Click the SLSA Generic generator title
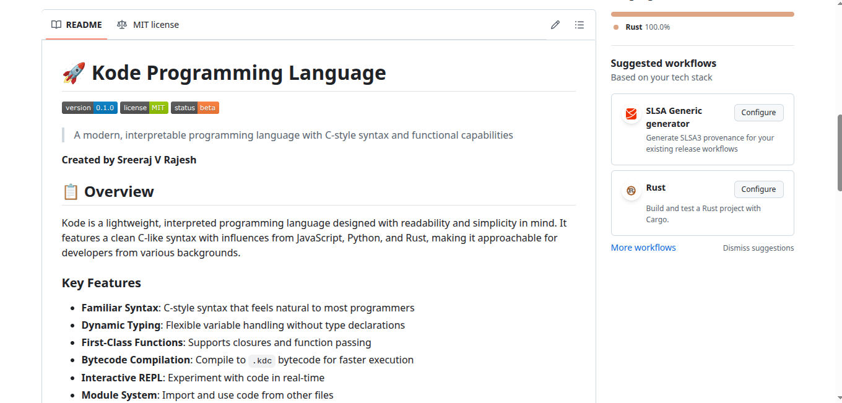The image size is (842, 403). (x=674, y=117)
